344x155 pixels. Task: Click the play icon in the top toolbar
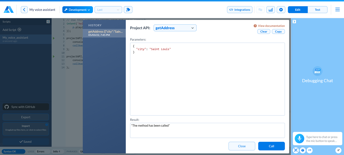click(x=281, y=10)
